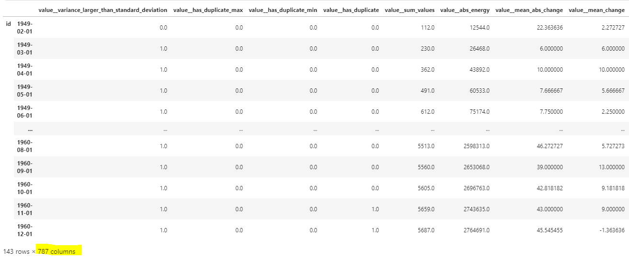Select the mean_change cell -1.363636
Image resolution: width=629 pixels, height=260 pixels.
[x=611, y=230]
